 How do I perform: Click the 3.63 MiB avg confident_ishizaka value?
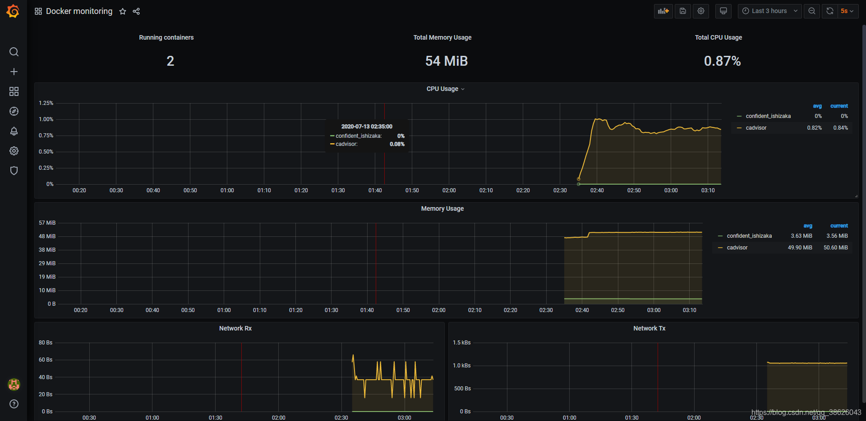802,236
